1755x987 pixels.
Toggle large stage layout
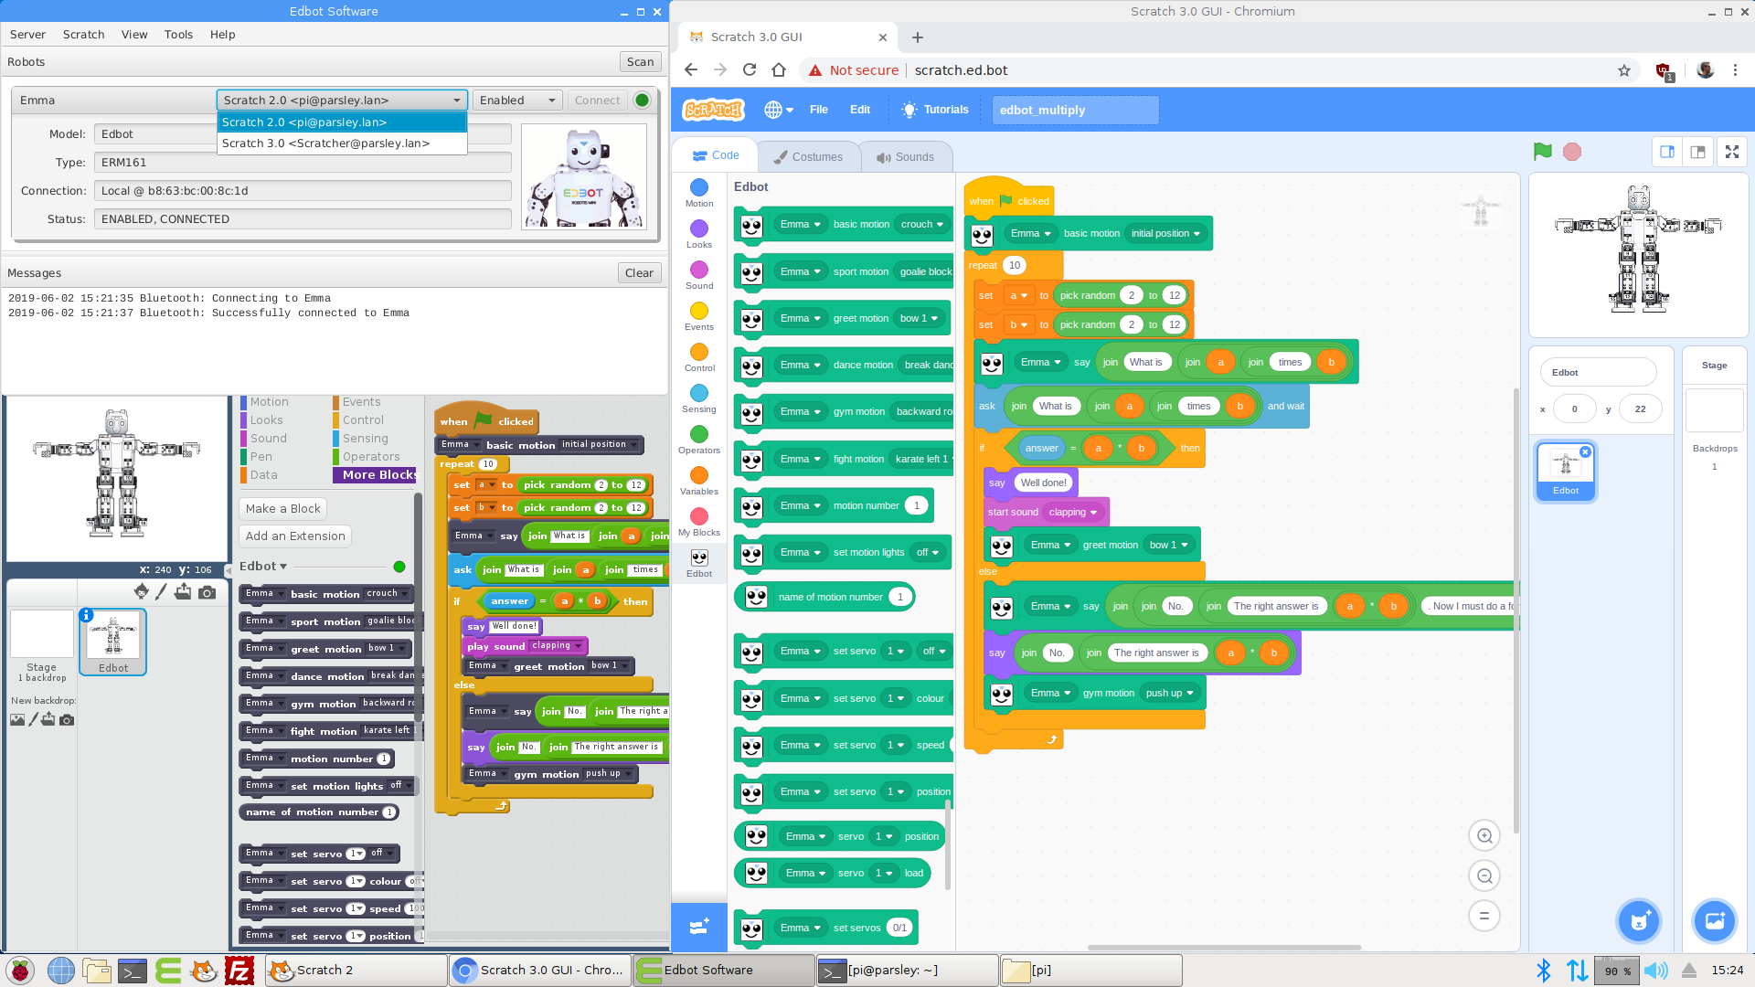pos(1697,152)
